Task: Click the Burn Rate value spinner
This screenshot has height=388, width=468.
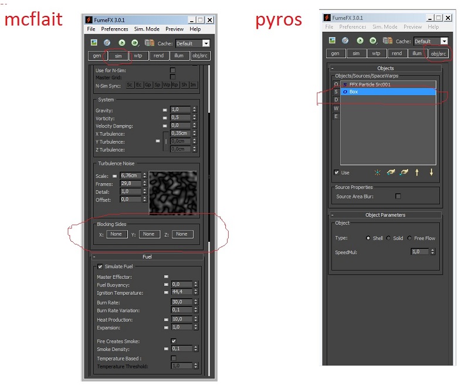Action: (195, 302)
